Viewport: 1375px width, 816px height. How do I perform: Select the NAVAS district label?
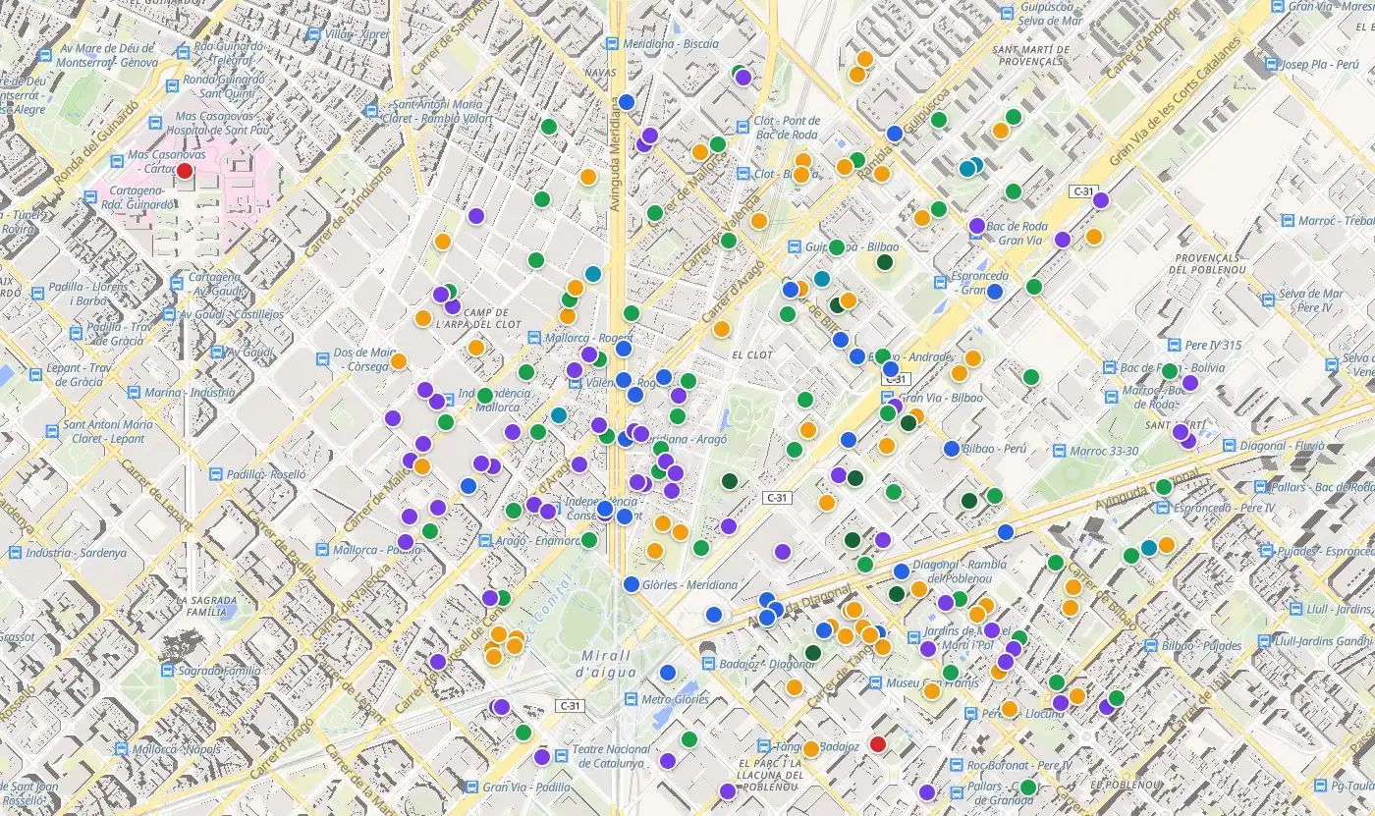point(599,73)
